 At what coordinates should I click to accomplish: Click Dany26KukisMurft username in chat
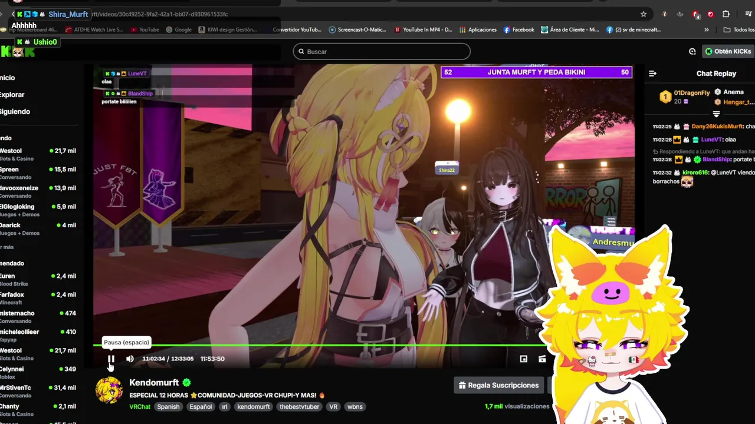tap(717, 127)
